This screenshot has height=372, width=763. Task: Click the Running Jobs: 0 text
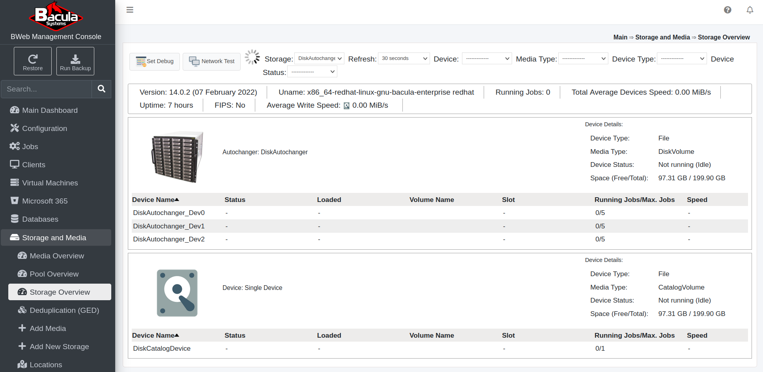523,92
